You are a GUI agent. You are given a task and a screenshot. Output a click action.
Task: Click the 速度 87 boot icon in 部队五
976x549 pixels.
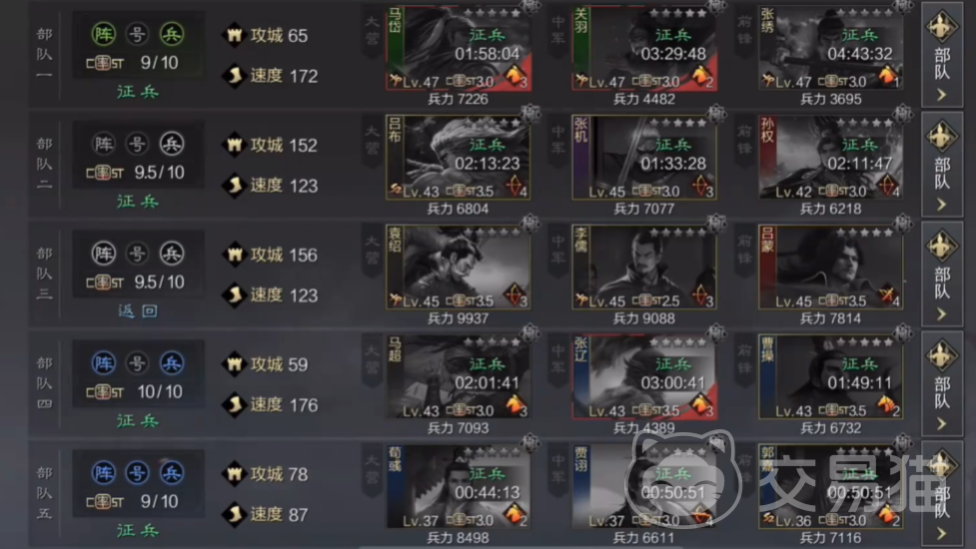click(234, 514)
